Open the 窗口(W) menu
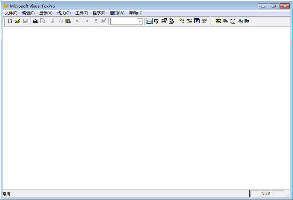The width and height of the screenshot is (293, 200). [117, 13]
